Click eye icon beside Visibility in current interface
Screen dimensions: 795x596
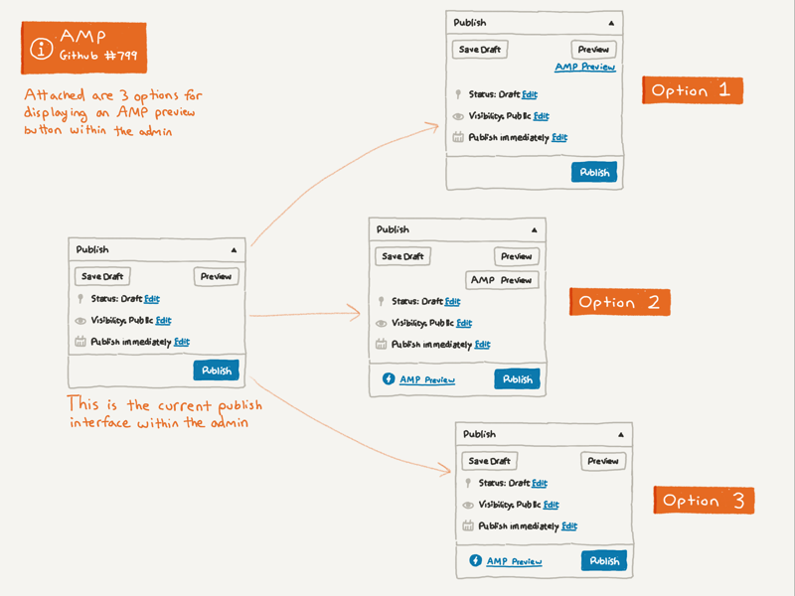80,321
